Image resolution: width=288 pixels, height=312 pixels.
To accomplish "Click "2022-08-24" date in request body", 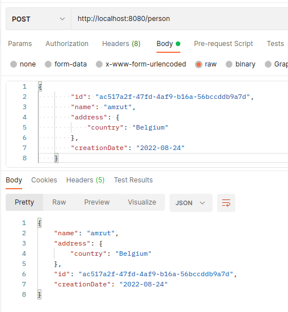I will 160,148.
